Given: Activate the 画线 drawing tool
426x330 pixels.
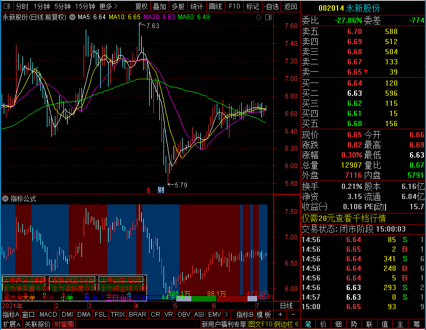Looking at the screenshot, I should pos(216,6).
